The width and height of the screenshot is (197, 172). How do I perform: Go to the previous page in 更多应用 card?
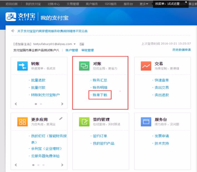tap(16, 165)
